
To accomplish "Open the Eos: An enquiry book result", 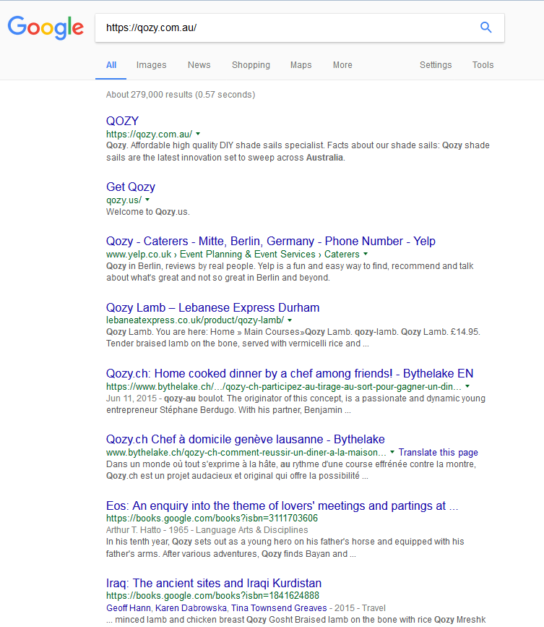I will pyautogui.click(x=282, y=506).
